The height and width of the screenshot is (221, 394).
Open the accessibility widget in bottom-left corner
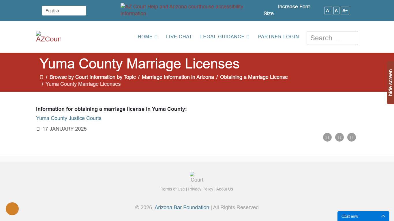click(12, 209)
